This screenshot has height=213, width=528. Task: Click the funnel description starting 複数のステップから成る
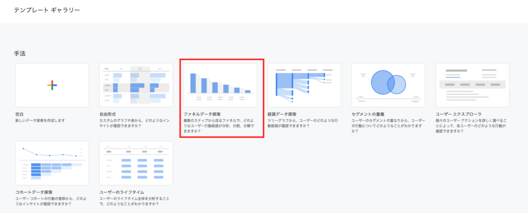[x=219, y=126]
